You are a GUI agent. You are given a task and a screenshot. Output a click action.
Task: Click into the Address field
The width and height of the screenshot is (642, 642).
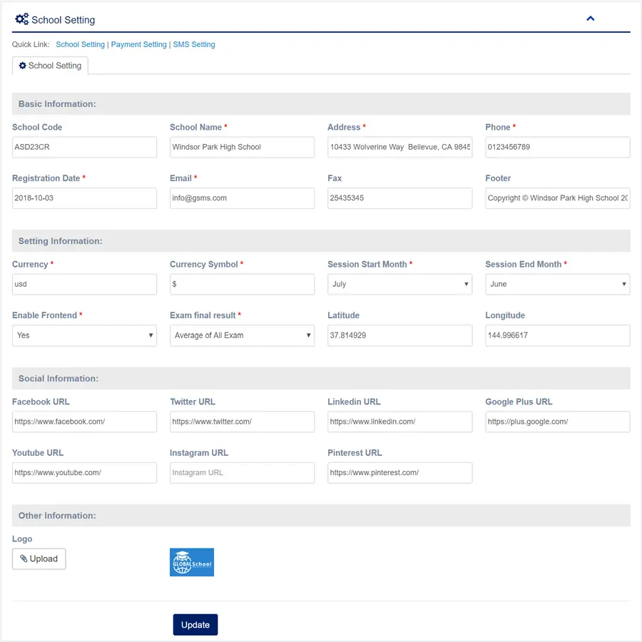click(399, 147)
